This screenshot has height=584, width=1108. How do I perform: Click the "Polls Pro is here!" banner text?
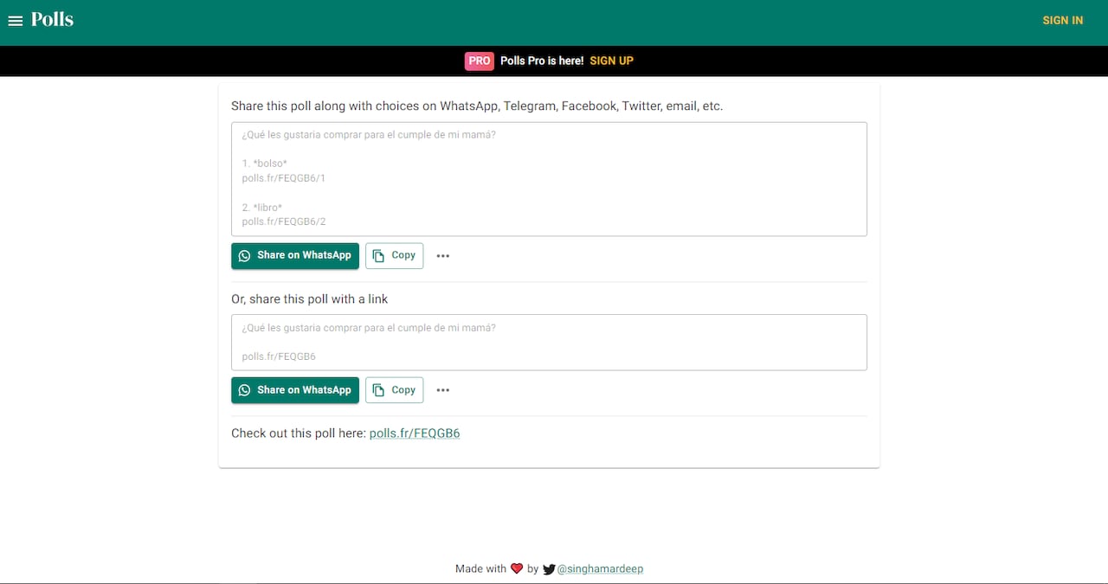click(542, 61)
